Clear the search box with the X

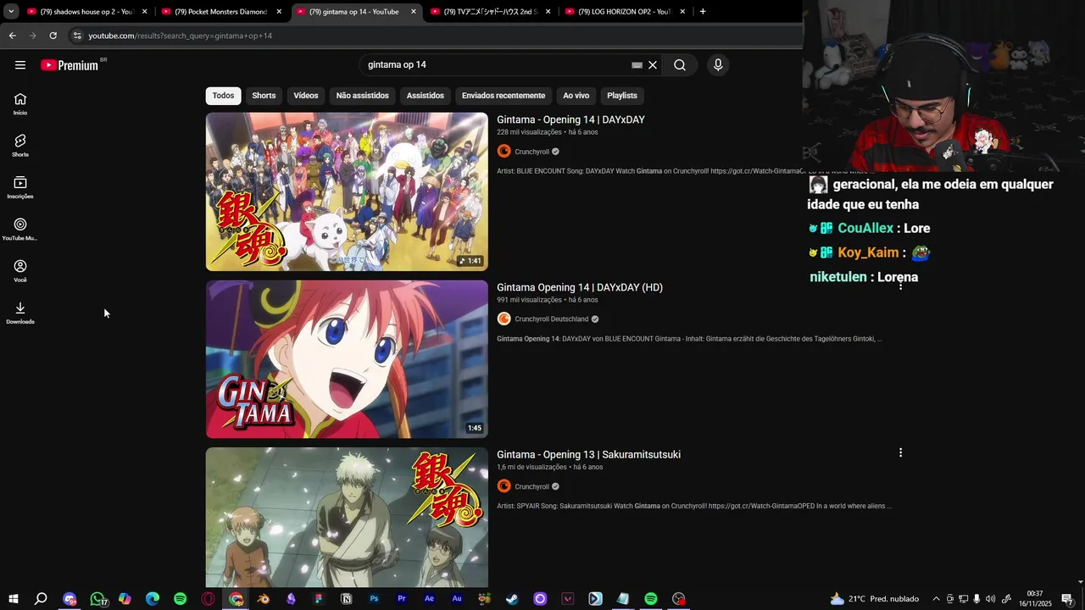click(653, 65)
